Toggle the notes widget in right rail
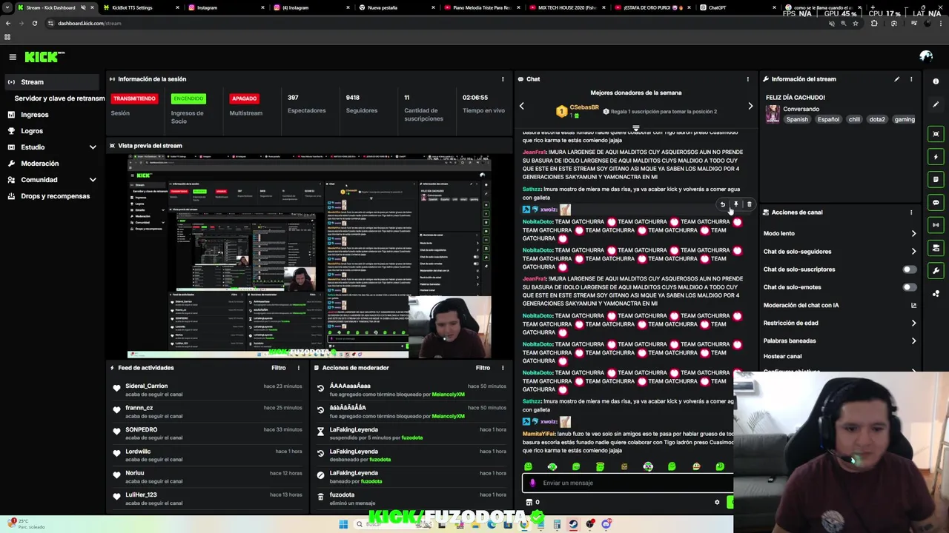 click(936, 179)
